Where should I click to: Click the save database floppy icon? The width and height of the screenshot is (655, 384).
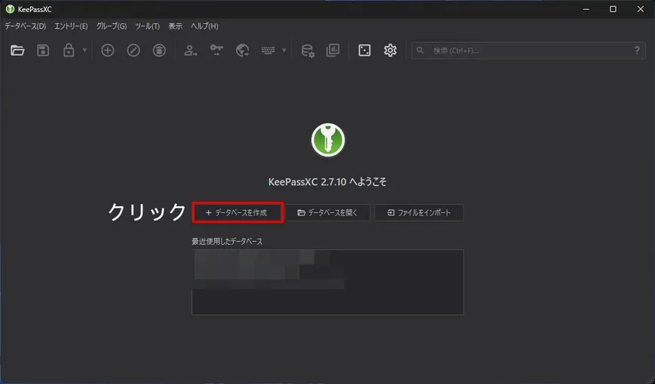[x=43, y=50]
